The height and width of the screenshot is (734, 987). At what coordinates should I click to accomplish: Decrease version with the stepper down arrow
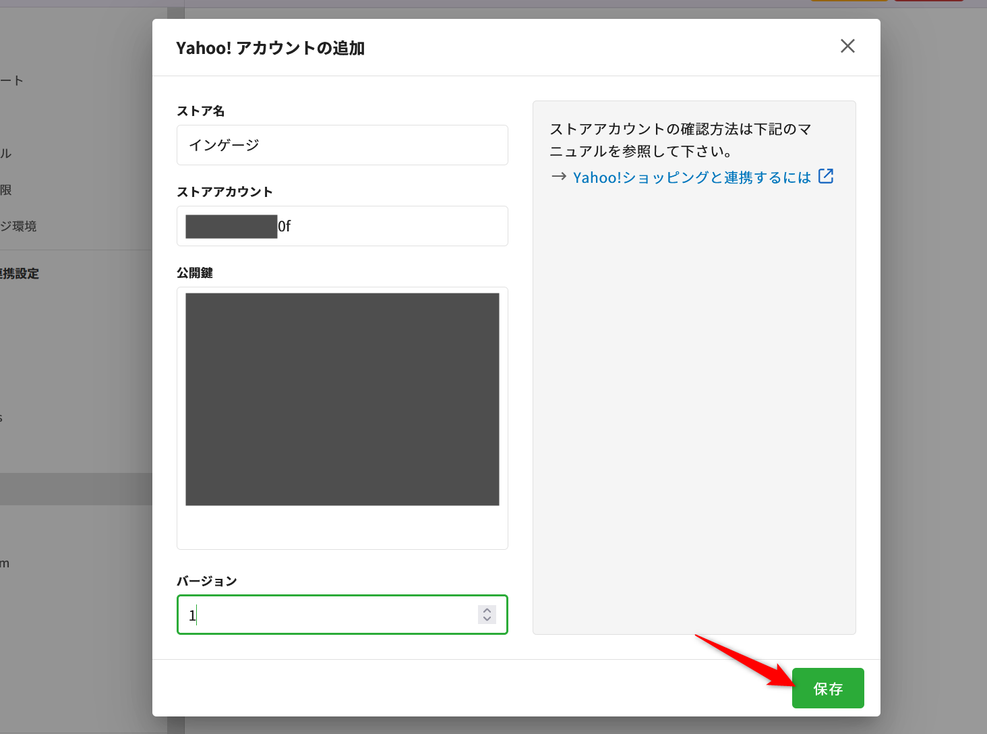pyautogui.click(x=487, y=619)
